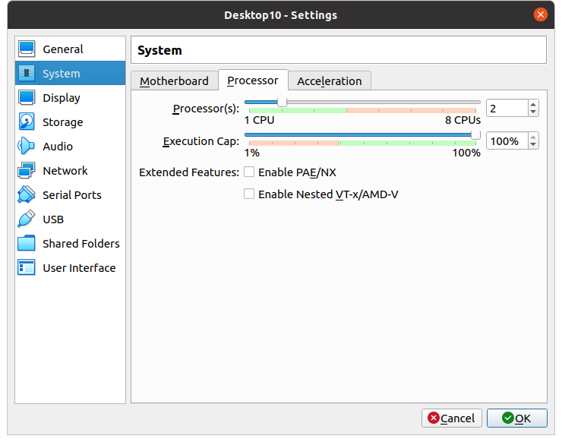Decrease execution cap with down arrow
This screenshot has width=562, height=442.
pos(533,145)
